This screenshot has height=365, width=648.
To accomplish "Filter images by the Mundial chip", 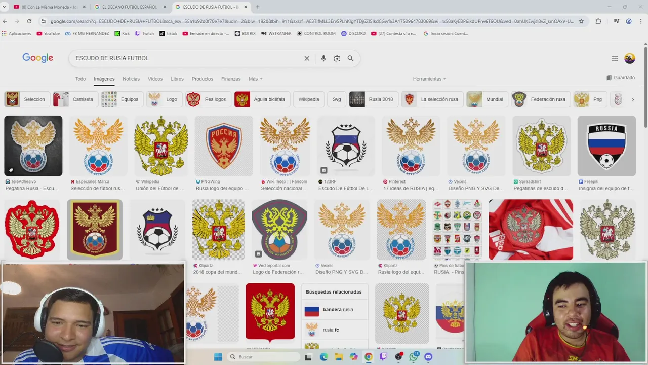I will click(487, 99).
